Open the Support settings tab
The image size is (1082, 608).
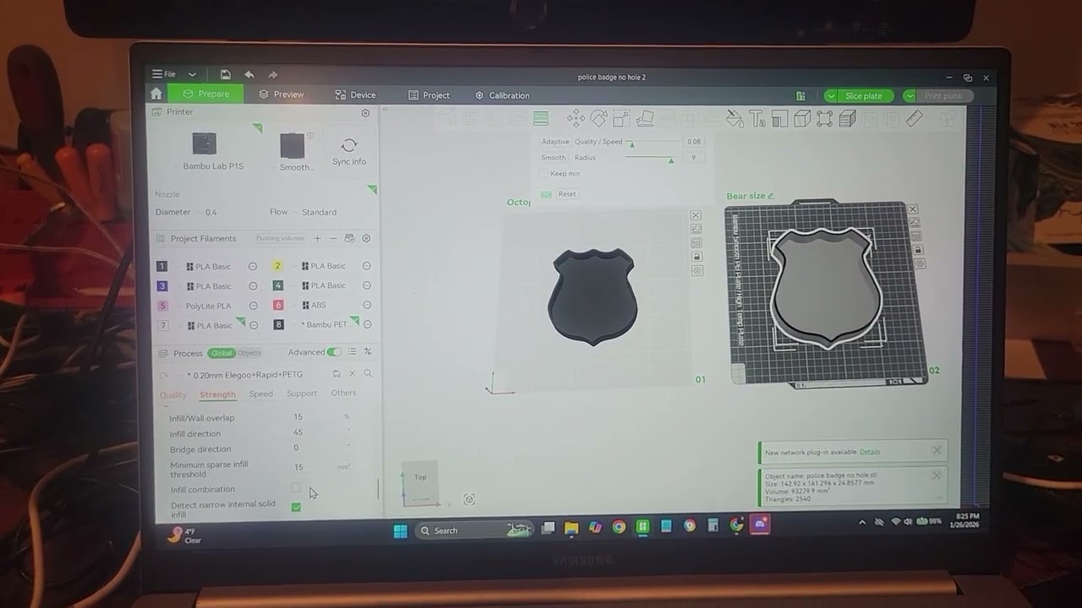point(302,393)
